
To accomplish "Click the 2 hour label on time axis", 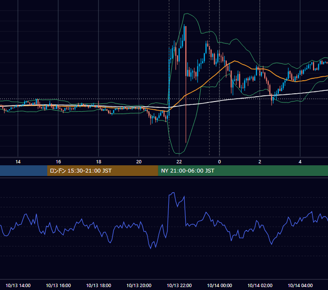I will pos(260,162).
